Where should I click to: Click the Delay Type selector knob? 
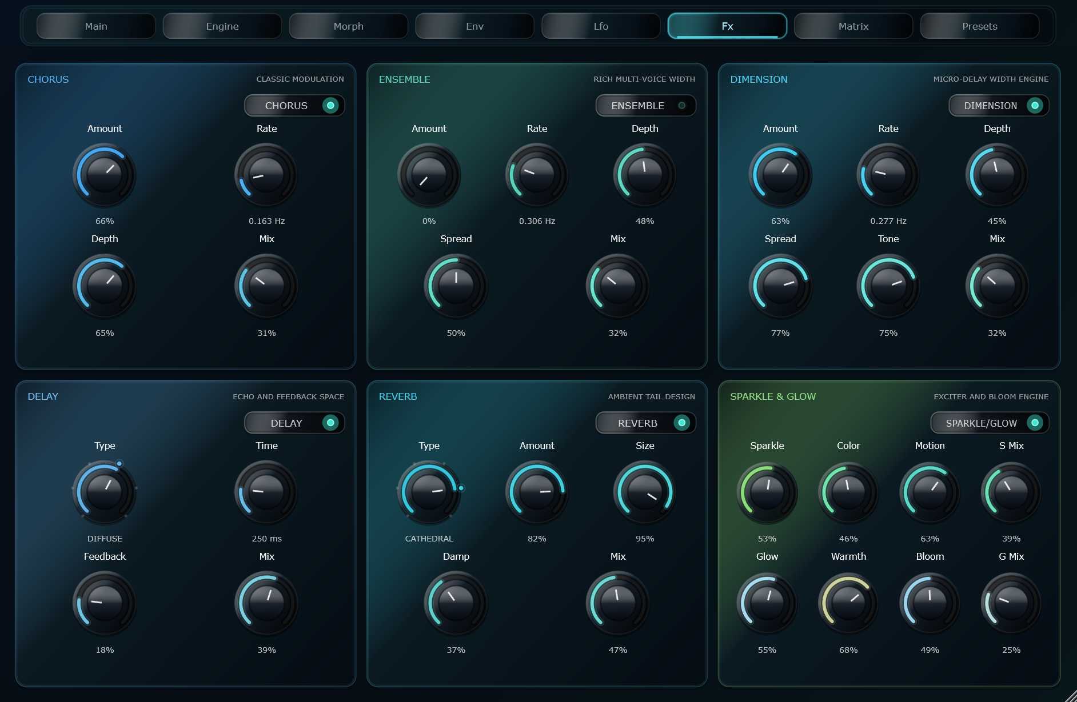[105, 492]
